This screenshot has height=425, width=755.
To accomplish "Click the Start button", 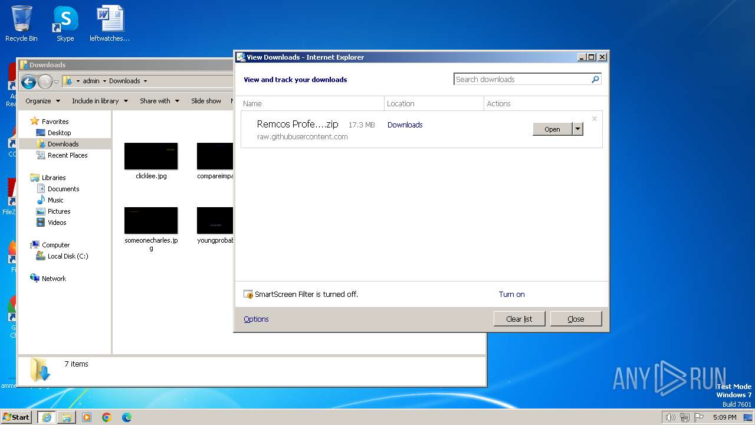I will tap(16, 417).
